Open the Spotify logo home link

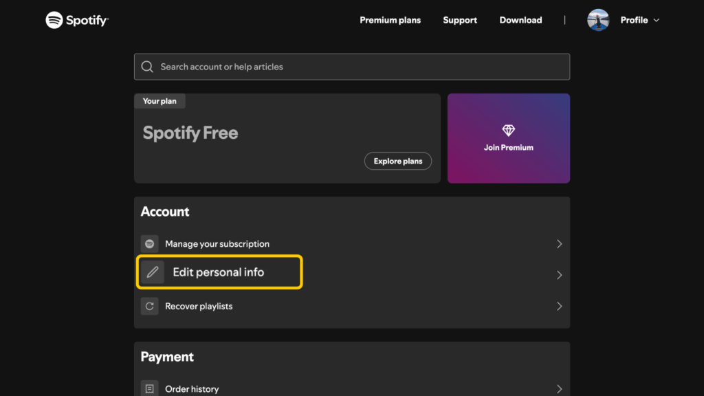pyautogui.click(x=77, y=20)
